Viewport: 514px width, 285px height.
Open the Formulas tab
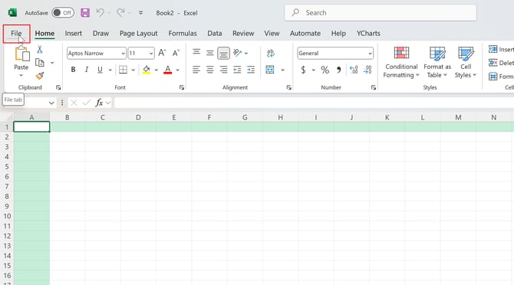click(183, 34)
